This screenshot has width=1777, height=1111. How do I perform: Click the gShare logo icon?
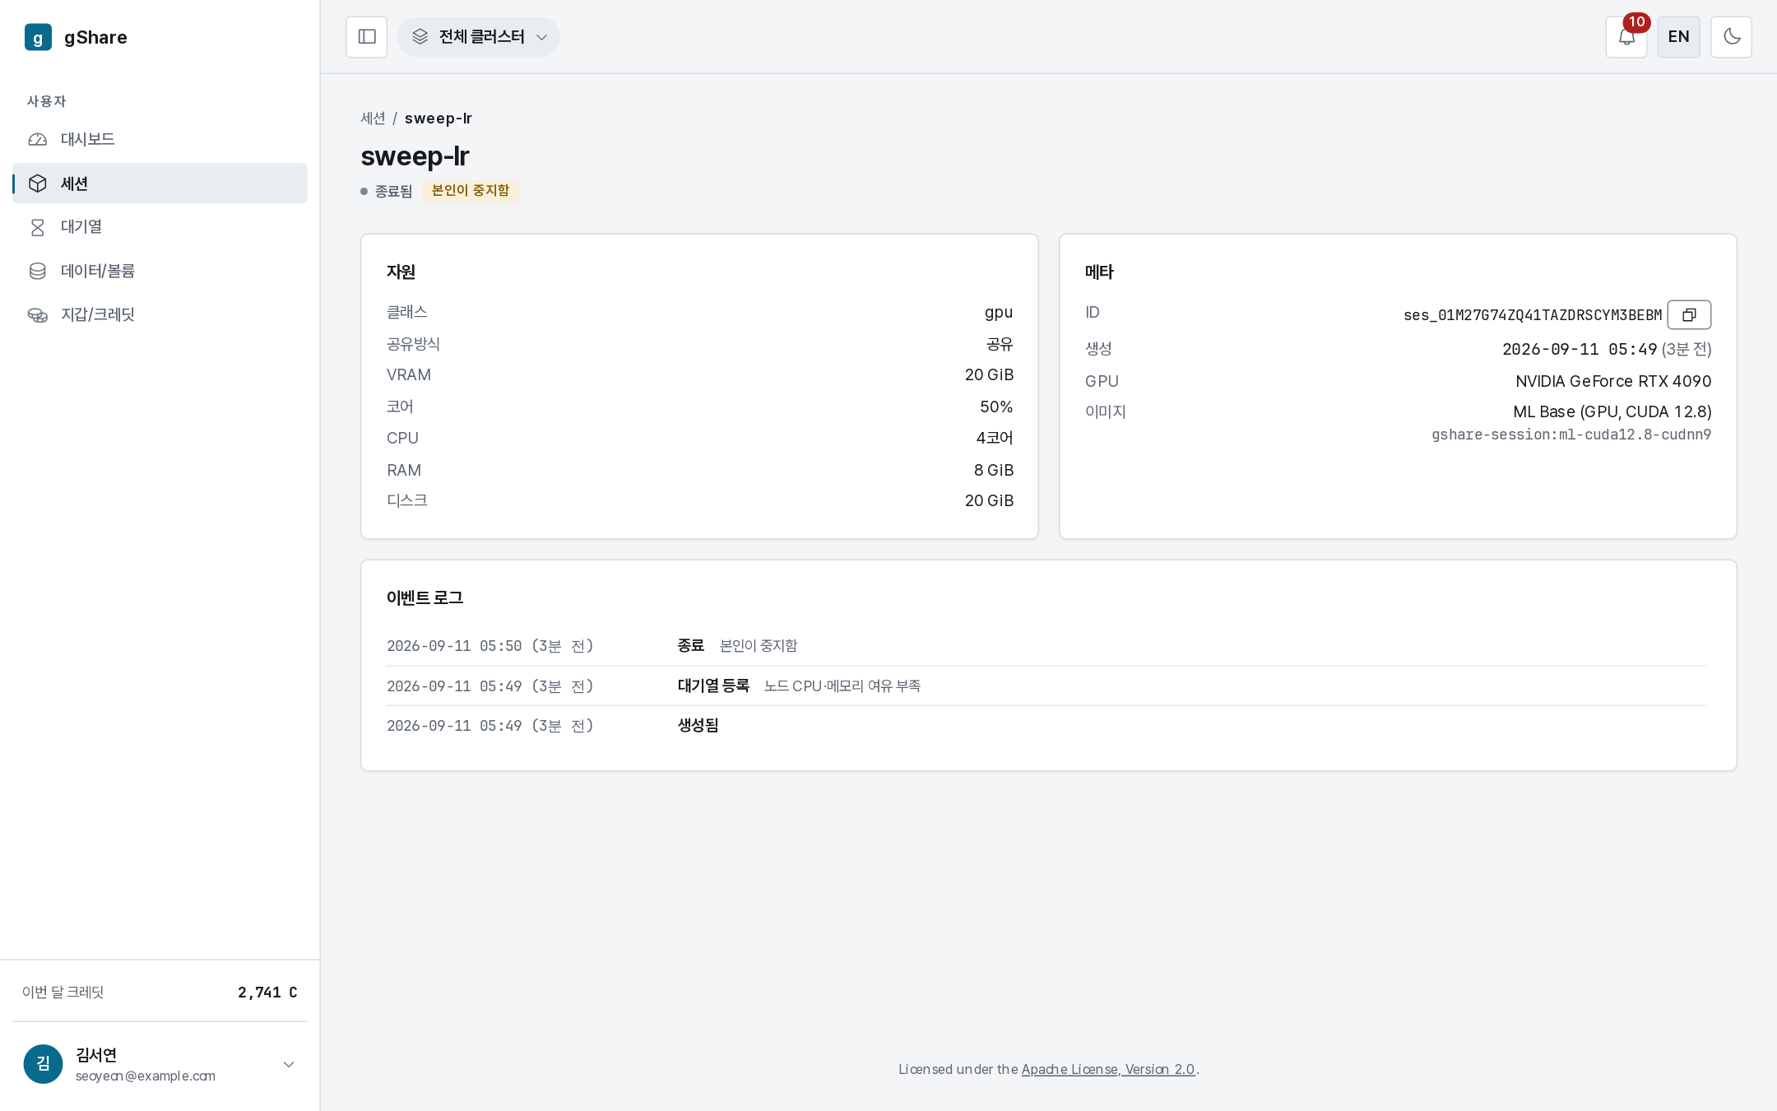38,37
